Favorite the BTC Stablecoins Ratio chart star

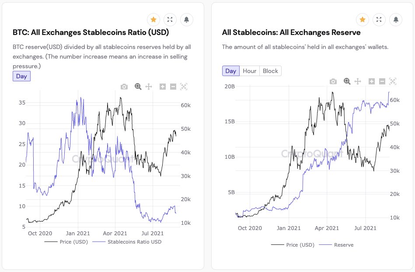(153, 20)
